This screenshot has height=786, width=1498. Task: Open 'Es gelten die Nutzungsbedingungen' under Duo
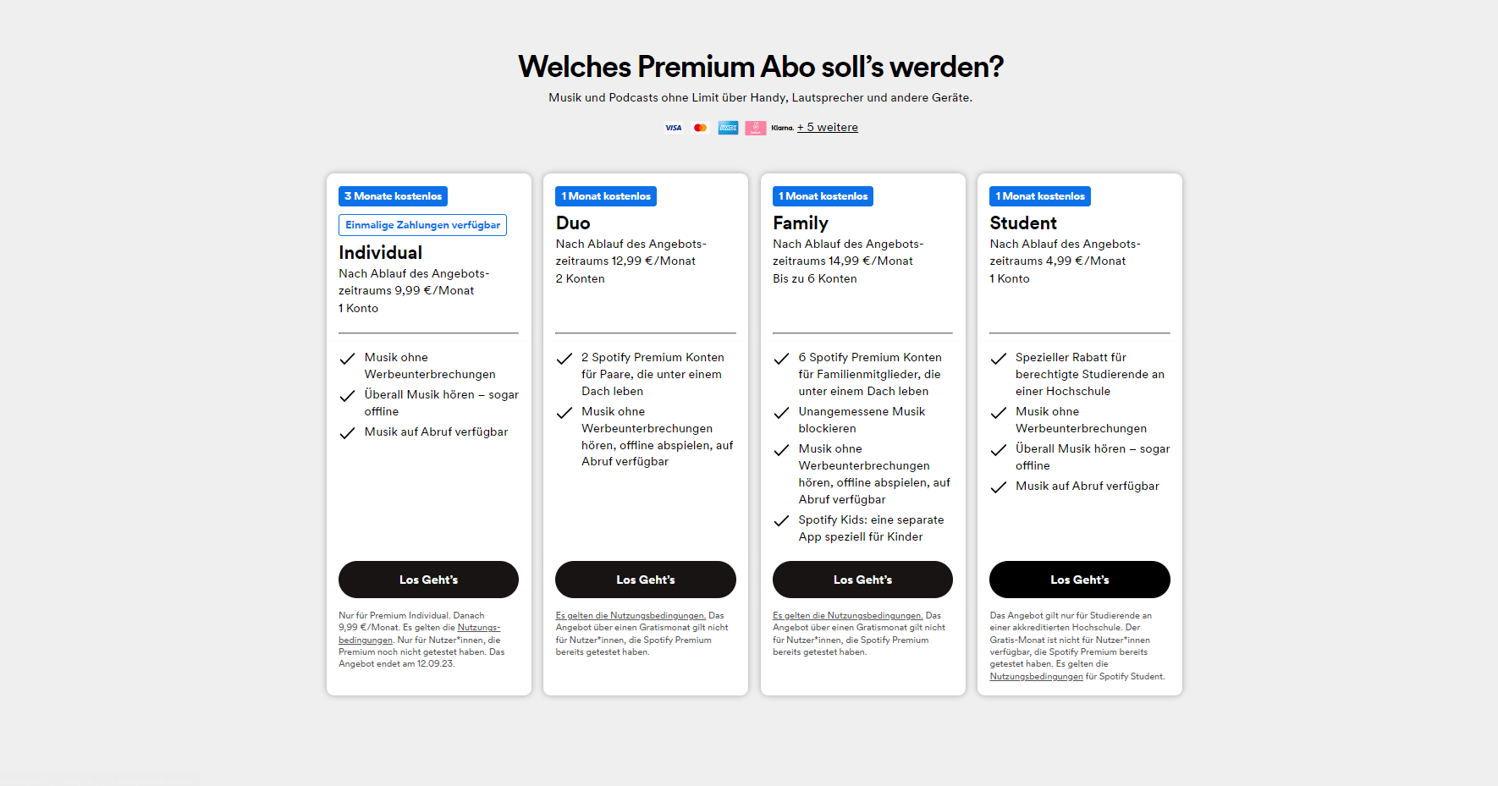631,616
